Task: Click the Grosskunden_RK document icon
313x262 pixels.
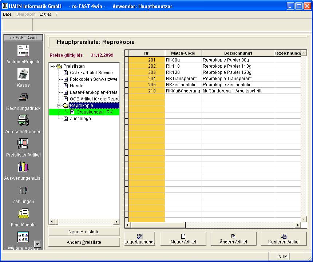Action: (x=72, y=112)
